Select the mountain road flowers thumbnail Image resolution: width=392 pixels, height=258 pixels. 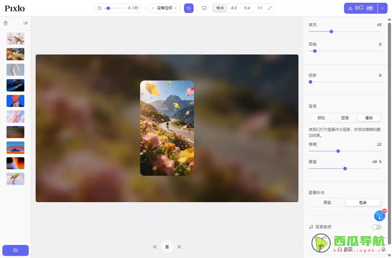click(x=15, y=54)
